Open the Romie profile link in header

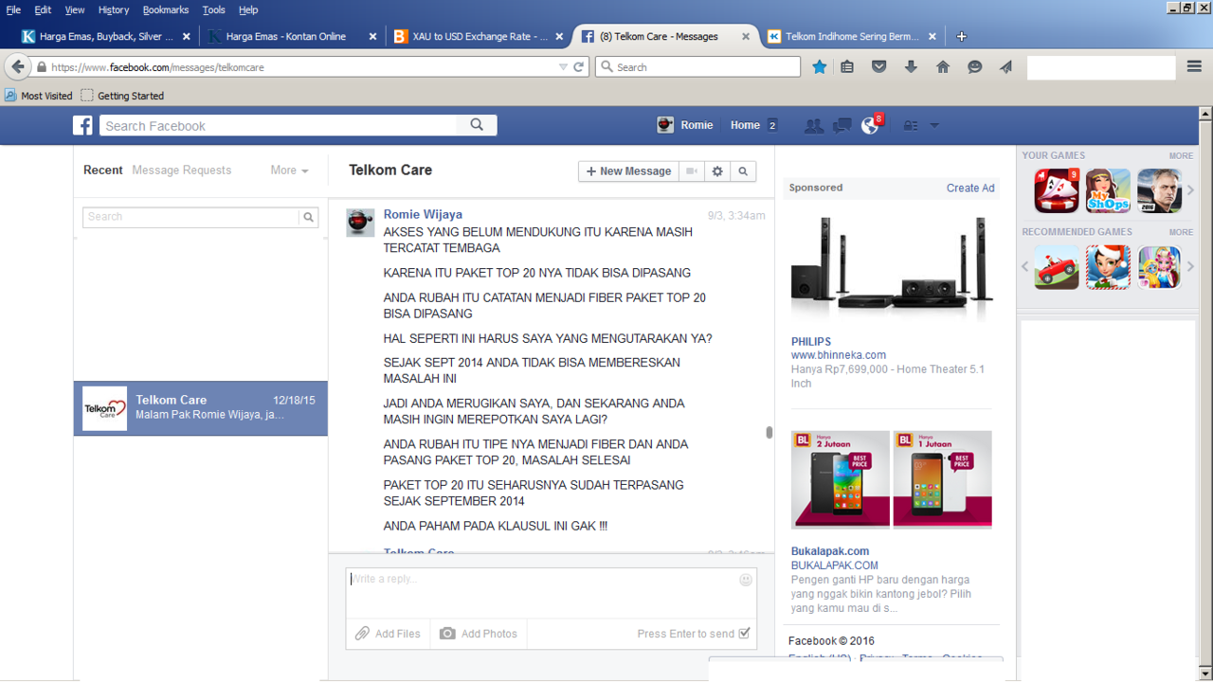coord(685,125)
